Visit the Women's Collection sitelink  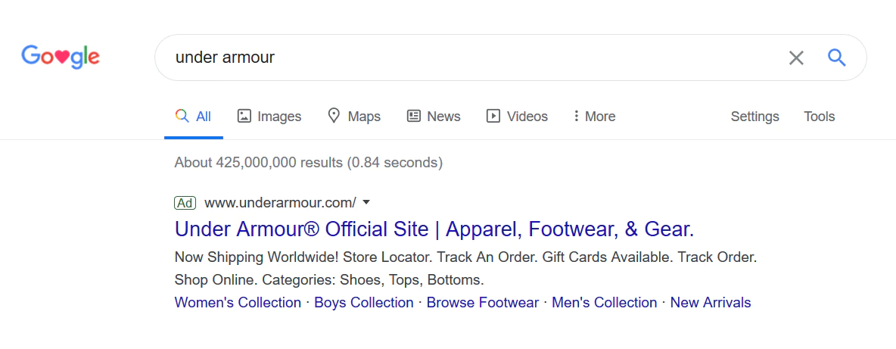238,302
